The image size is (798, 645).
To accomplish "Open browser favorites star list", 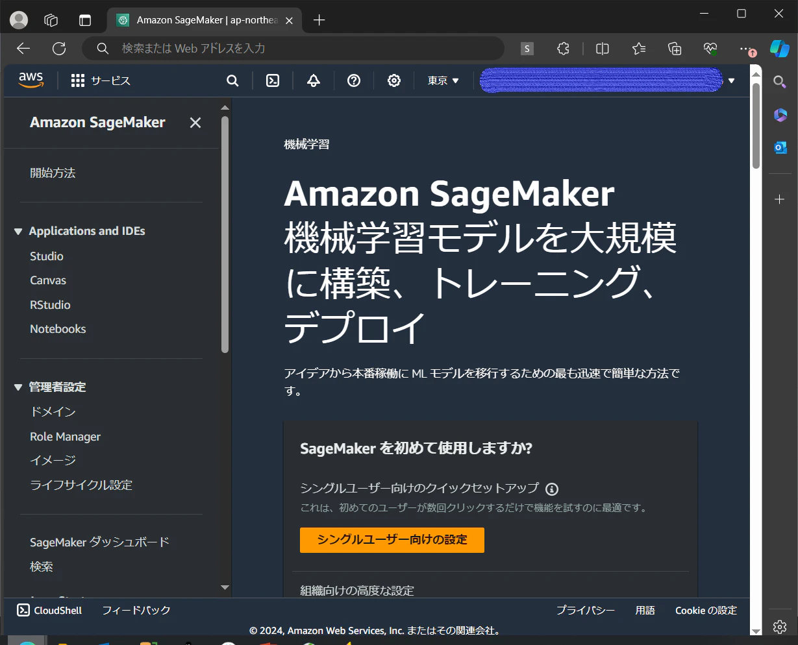I will pos(639,49).
